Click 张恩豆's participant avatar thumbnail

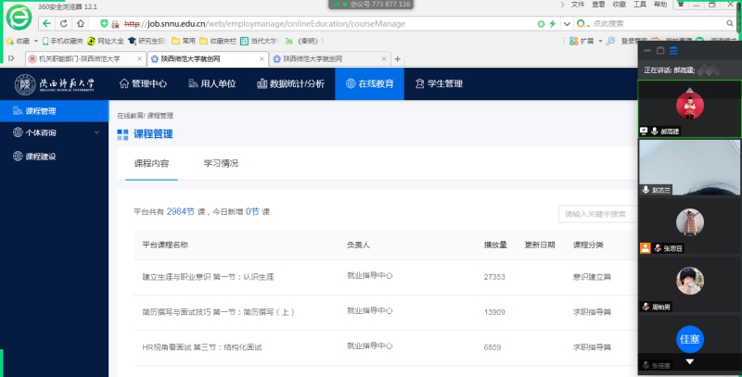pos(688,222)
